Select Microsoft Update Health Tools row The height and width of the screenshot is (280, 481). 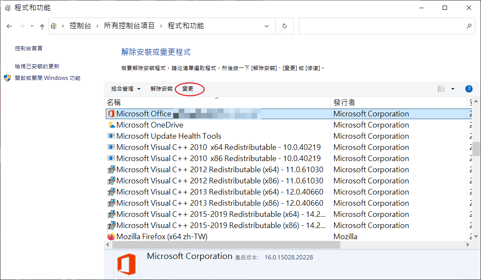tap(289, 136)
